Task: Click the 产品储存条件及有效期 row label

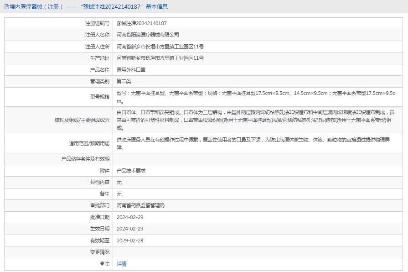Action: click(85, 159)
